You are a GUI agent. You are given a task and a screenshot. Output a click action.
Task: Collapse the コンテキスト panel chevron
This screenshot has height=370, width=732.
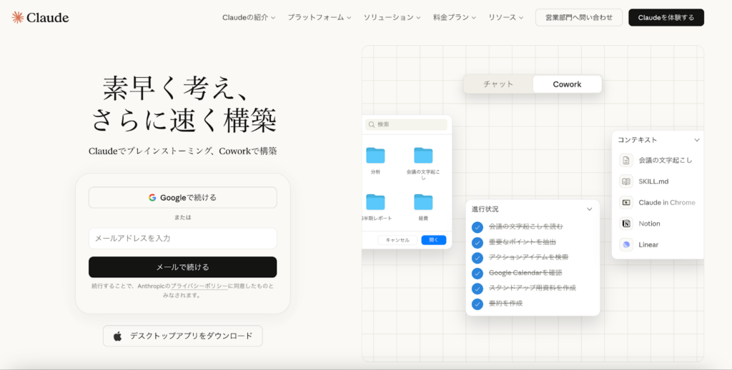point(697,140)
